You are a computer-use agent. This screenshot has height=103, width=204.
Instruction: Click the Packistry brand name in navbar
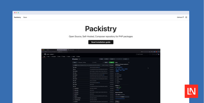point(17,17)
